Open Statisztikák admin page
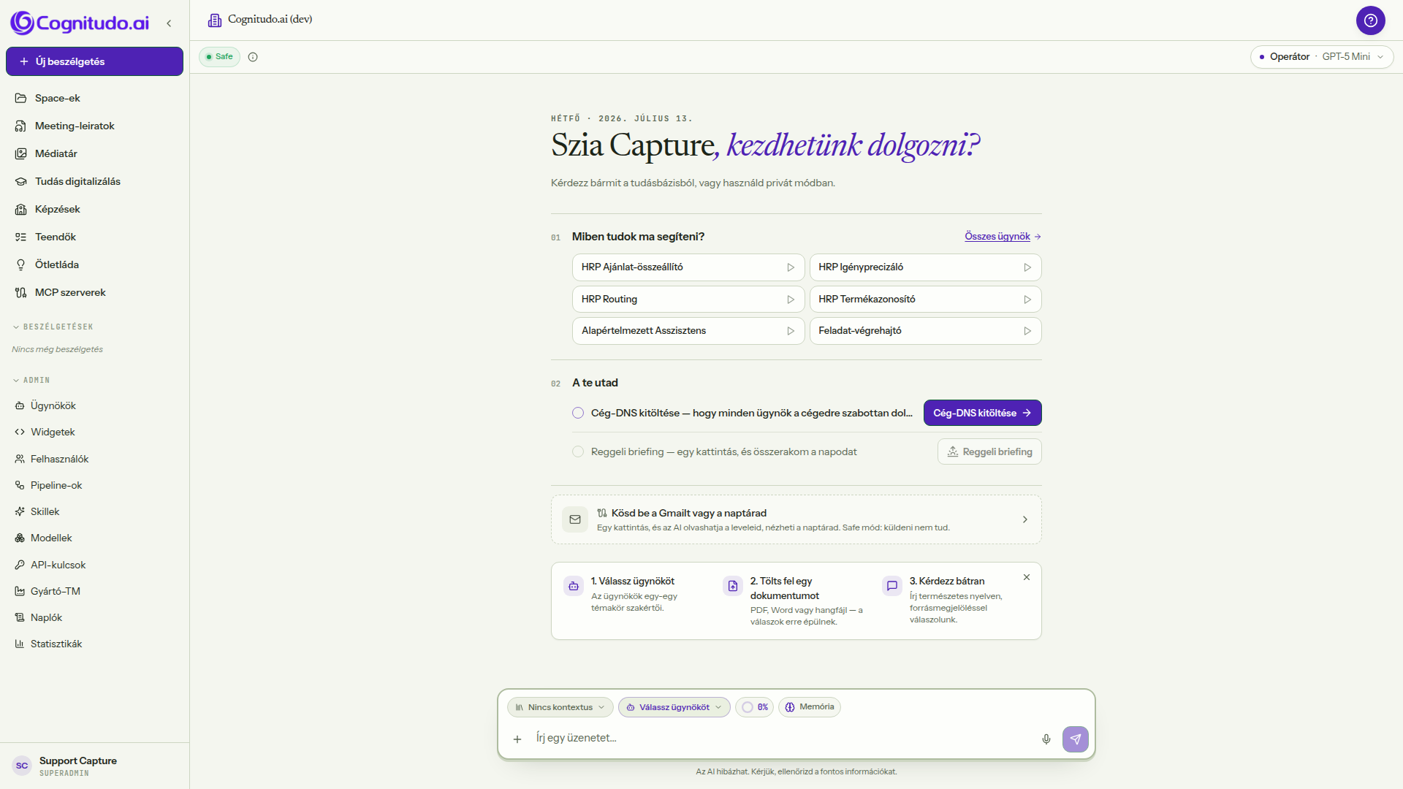Image resolution: width=1403 pixels, height=789 pixels. [94, 644]
